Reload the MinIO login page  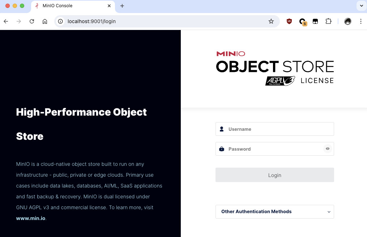click(x=32, y=21)
